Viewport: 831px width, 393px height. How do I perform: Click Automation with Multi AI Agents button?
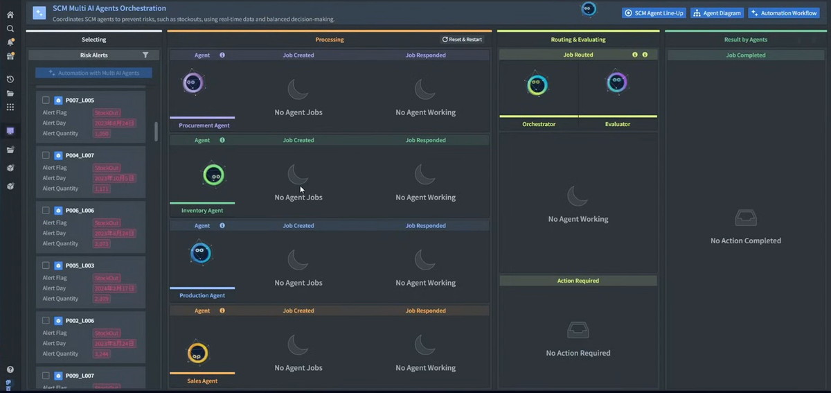[93, 73]
